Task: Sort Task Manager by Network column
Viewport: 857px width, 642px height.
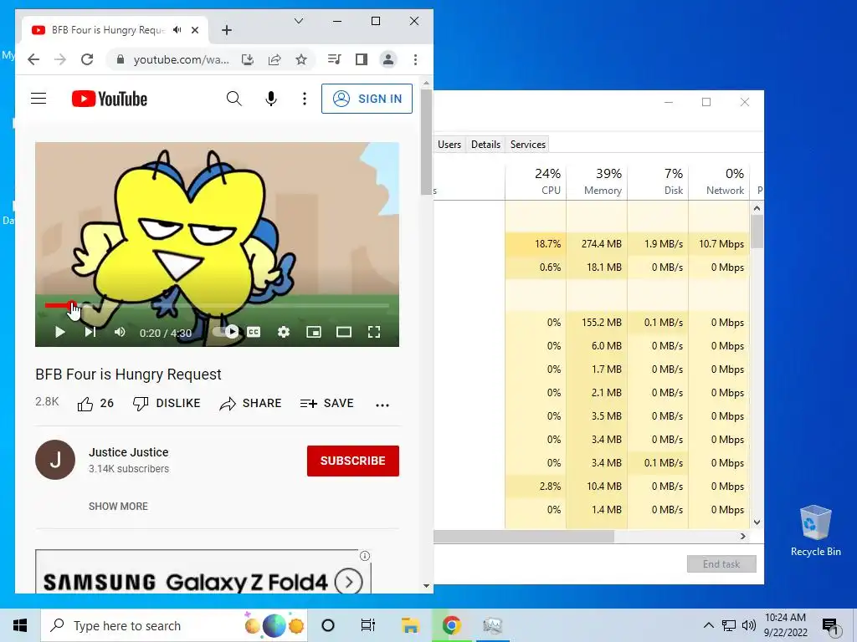Action: click(719, 181)
